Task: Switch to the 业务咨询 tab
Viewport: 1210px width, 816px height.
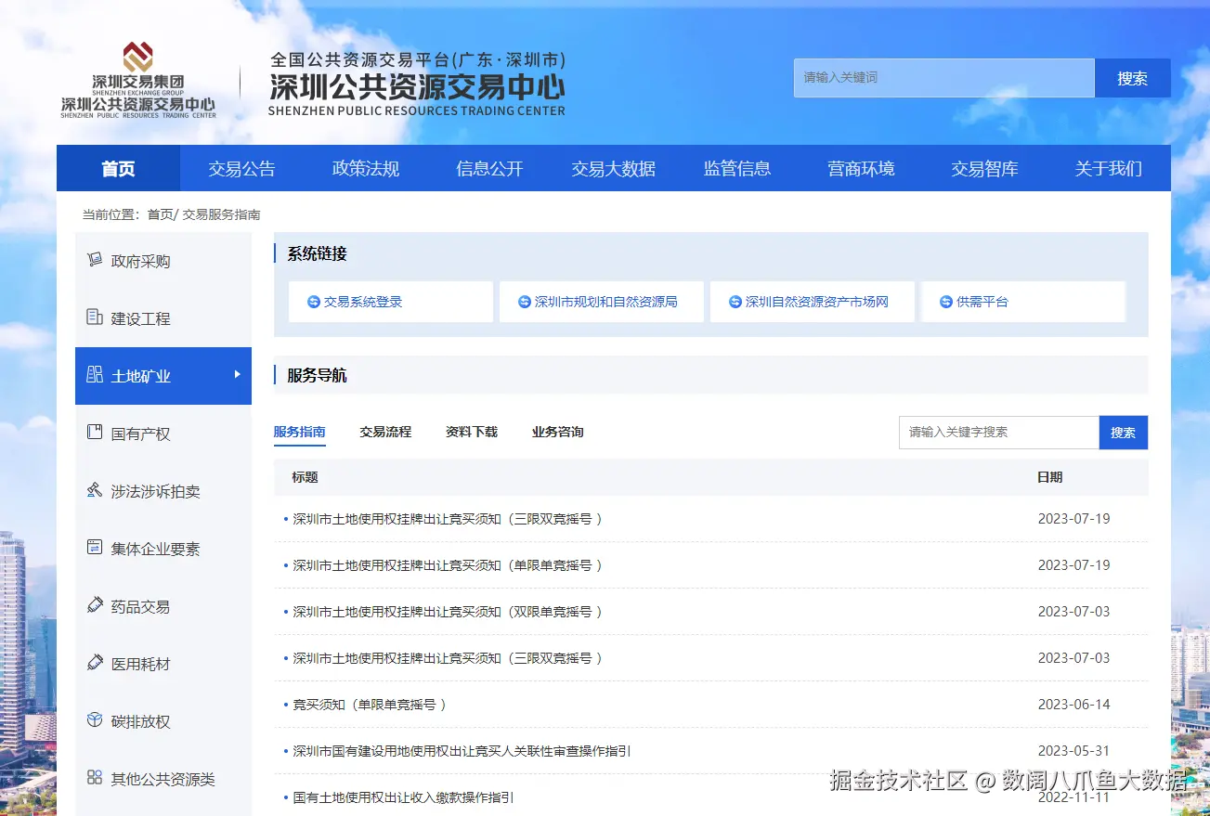Action: (558, 432)
